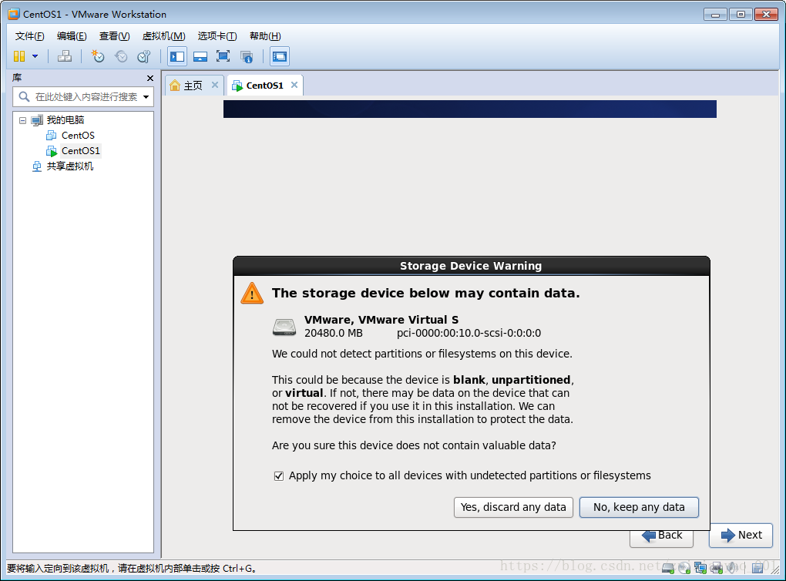Click the sound card status icon
The width and height of the screenshot is (786, 581).
pyautogui.click(x=732, y=568)
